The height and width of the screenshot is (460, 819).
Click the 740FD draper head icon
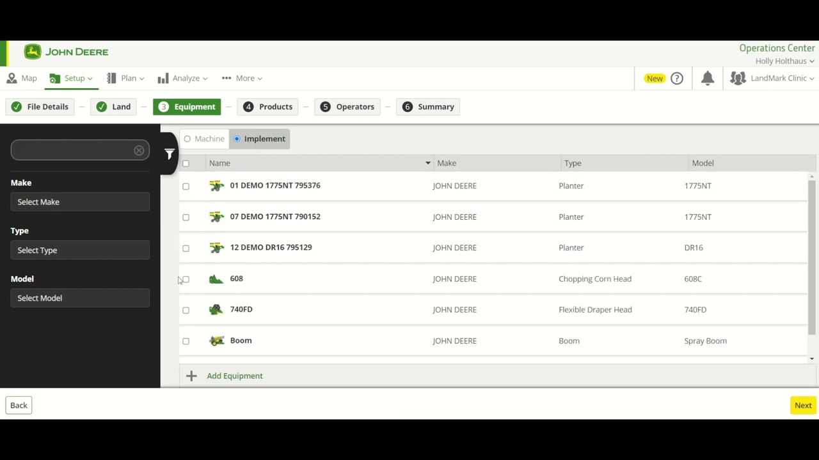[x=216, y=310]
